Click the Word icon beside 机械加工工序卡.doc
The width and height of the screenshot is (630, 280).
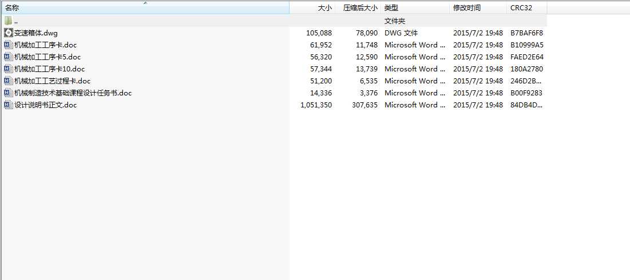coord(8,45)
